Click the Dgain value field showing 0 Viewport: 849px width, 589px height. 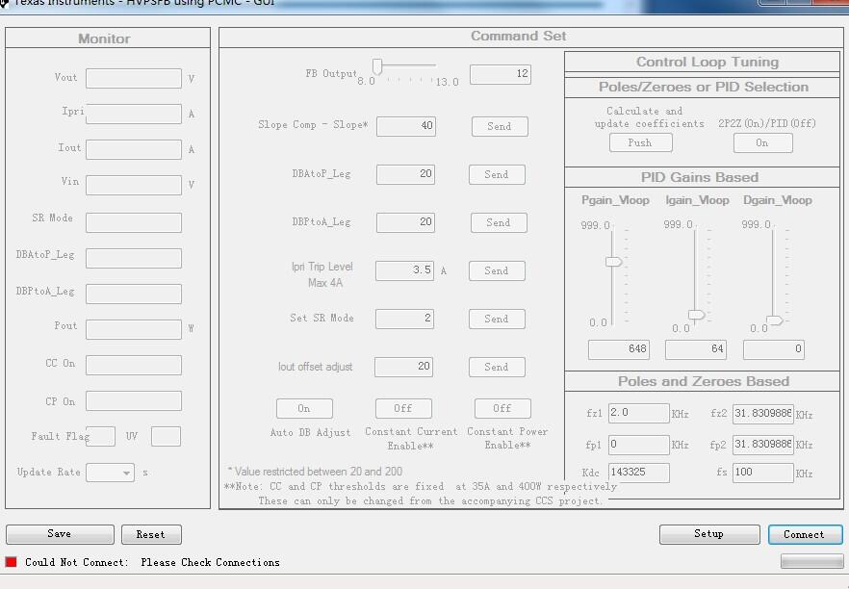pos(774,349)
